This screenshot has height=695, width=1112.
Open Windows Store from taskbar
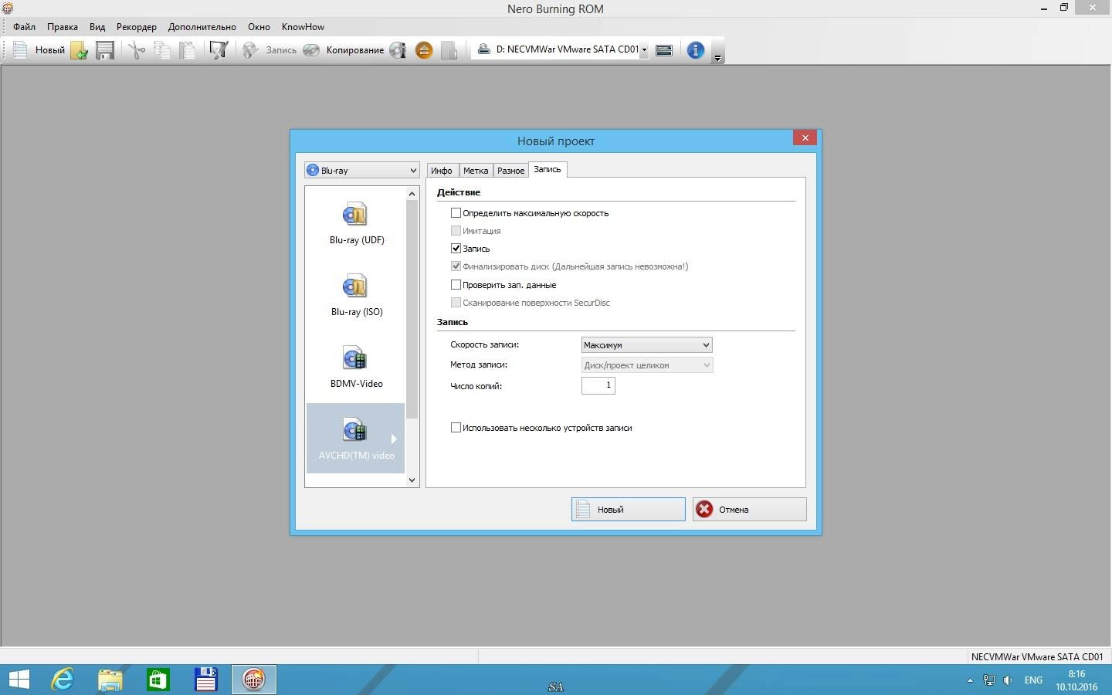click(158, 680)
